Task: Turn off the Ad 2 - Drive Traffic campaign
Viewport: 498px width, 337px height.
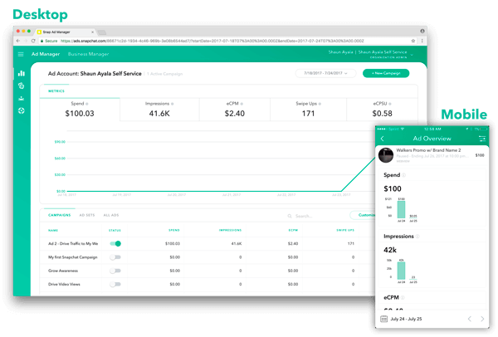Action: pos(115,243)
